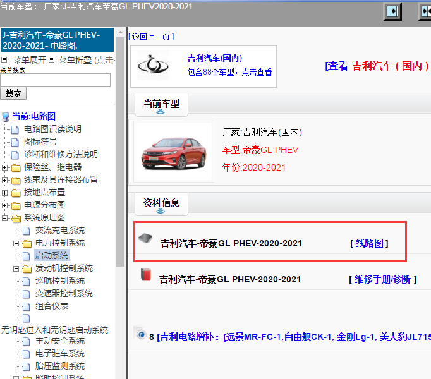Select 交流充电系统 tree item

click(60, 231)
